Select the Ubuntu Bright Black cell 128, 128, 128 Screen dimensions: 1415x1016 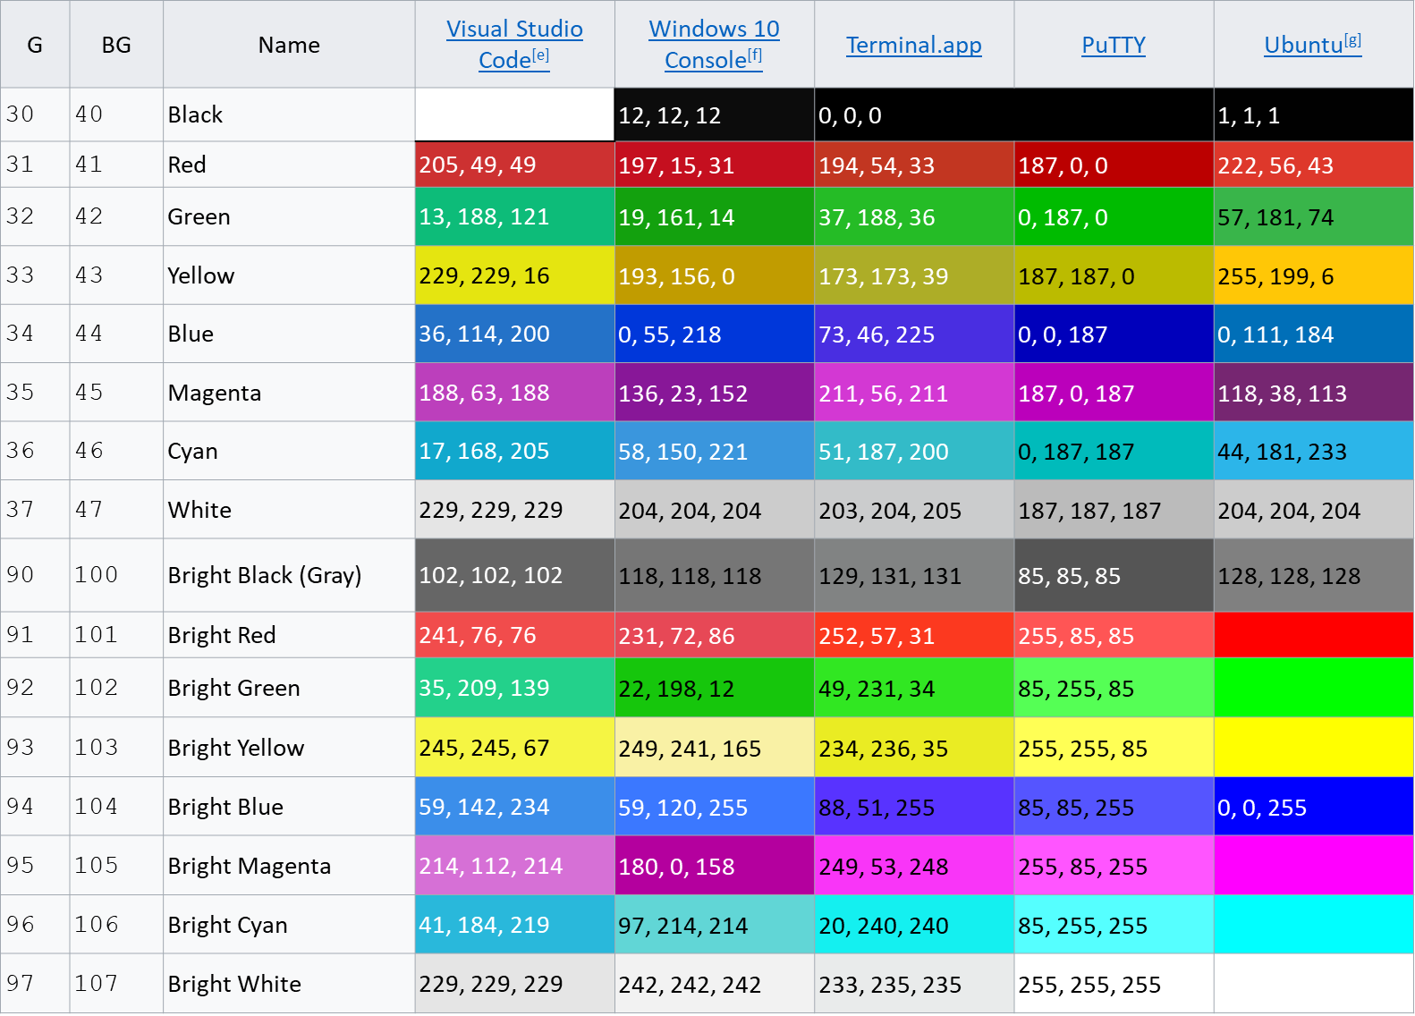(1313, 575)
